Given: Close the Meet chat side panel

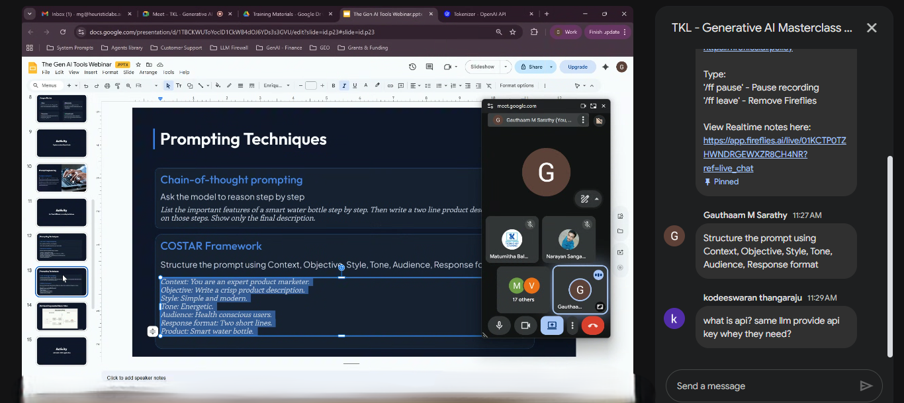Looking at the screenshot, I should click(872, 27).
